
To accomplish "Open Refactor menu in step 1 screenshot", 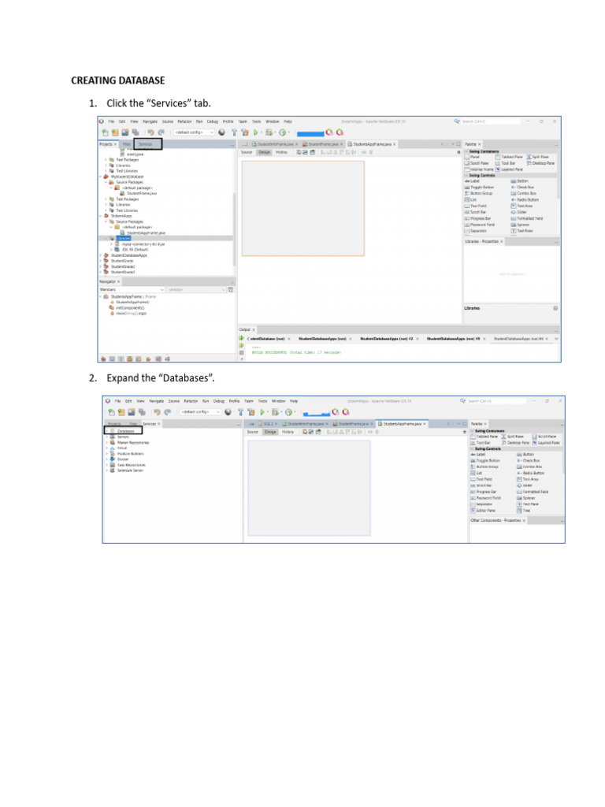I will [x=184, y=122].
